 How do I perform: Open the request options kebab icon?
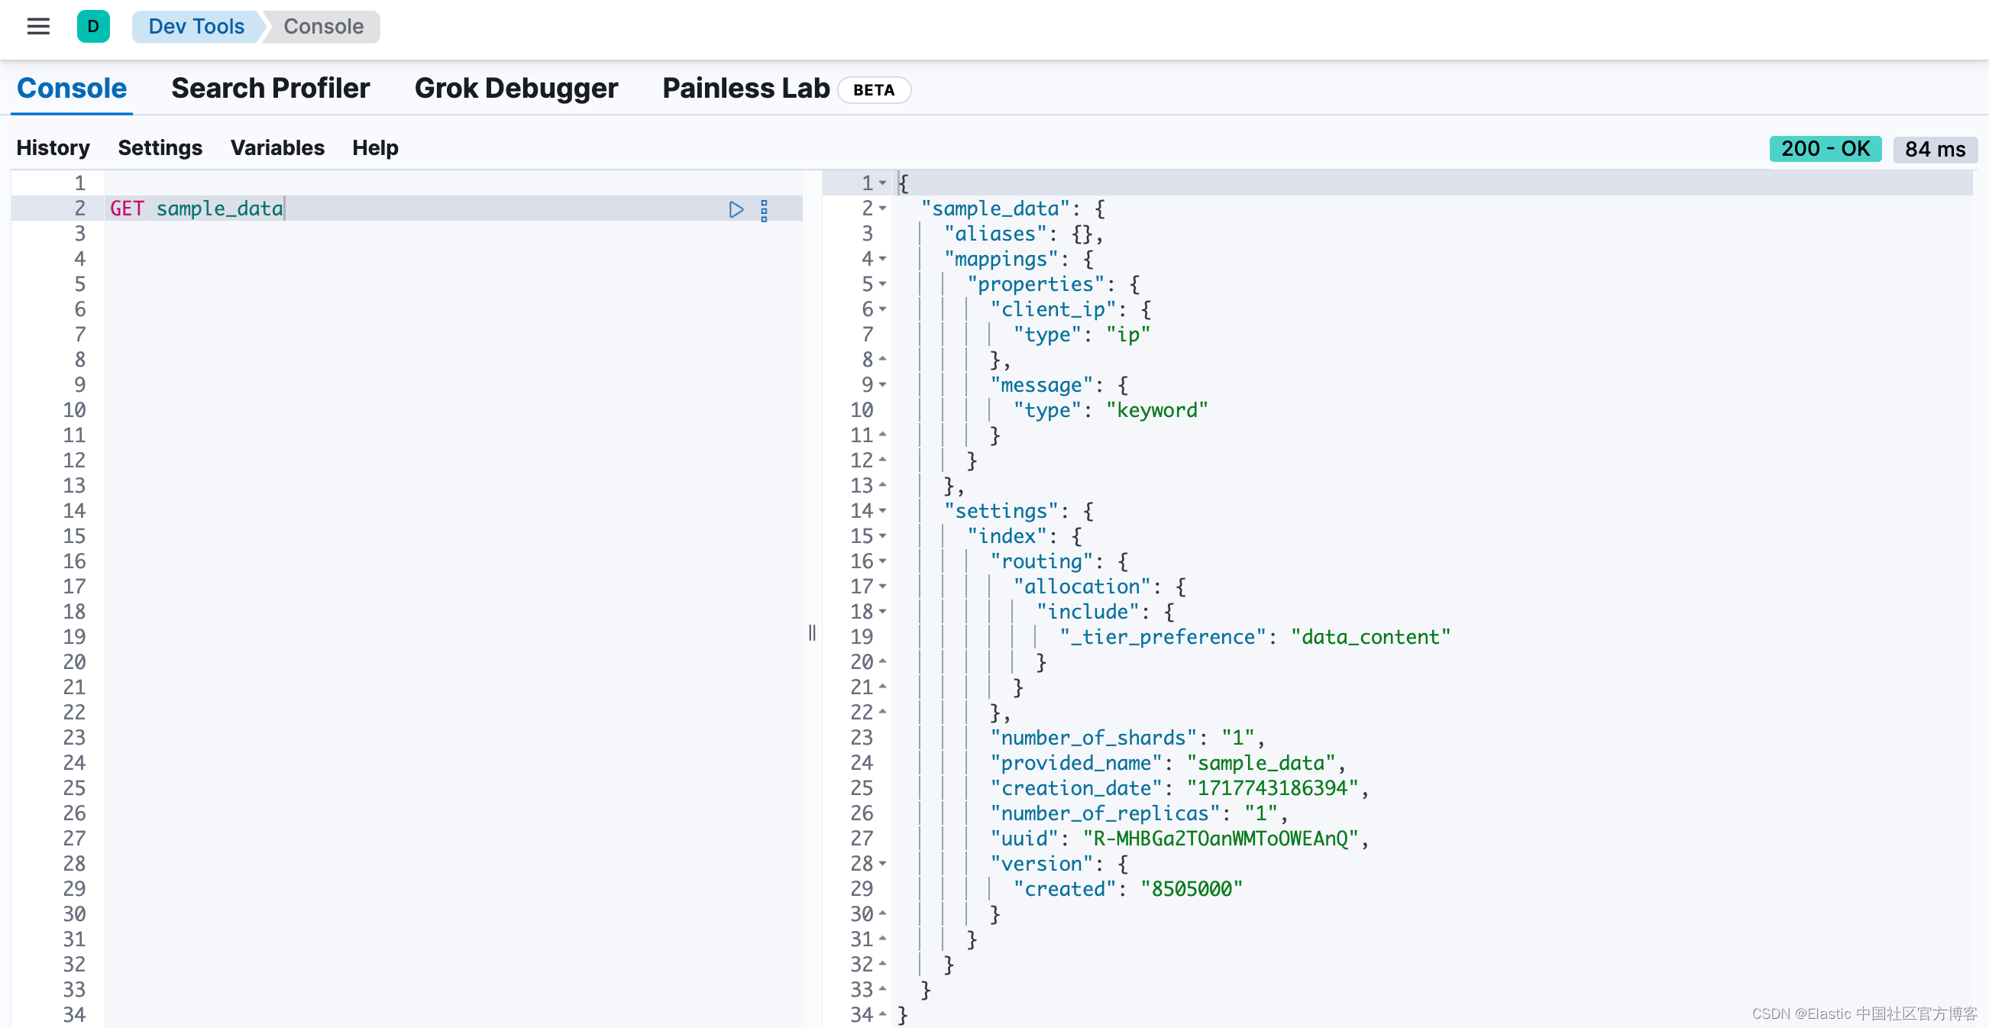(765, 209)
